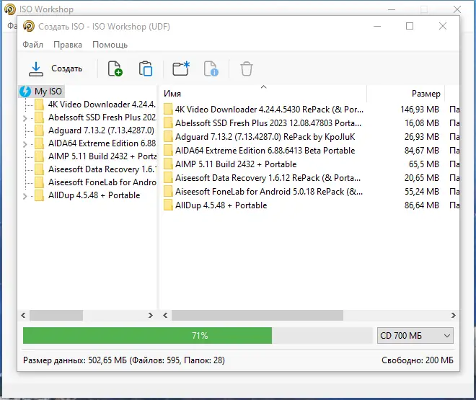Screen dimensions: 476x400
Task: Click the 84,67 MB size cell
Action: 422,151
